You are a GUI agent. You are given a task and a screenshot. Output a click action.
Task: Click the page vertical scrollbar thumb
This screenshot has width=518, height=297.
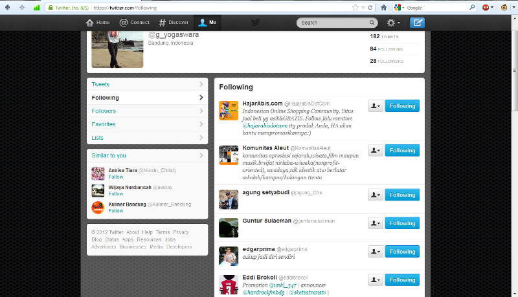514,71
